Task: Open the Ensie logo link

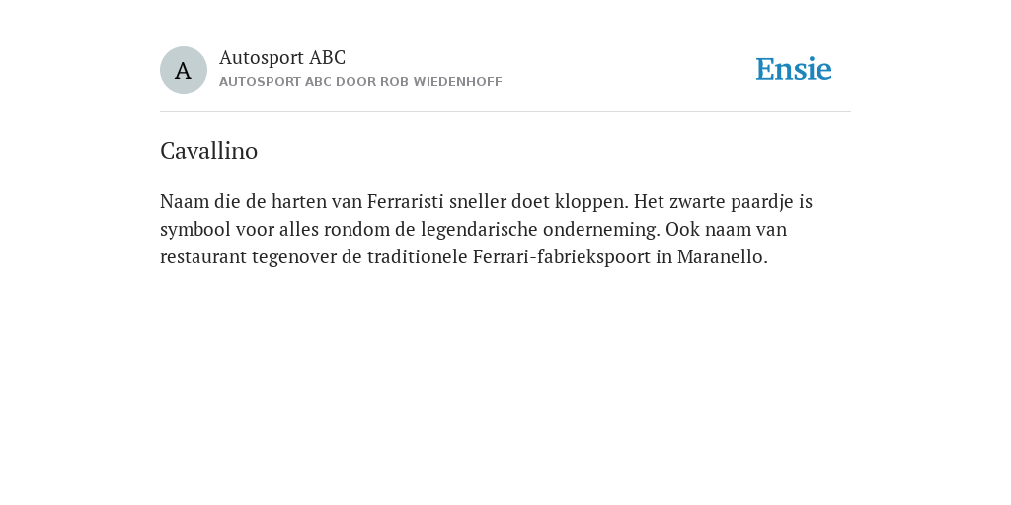Action: 794,69
